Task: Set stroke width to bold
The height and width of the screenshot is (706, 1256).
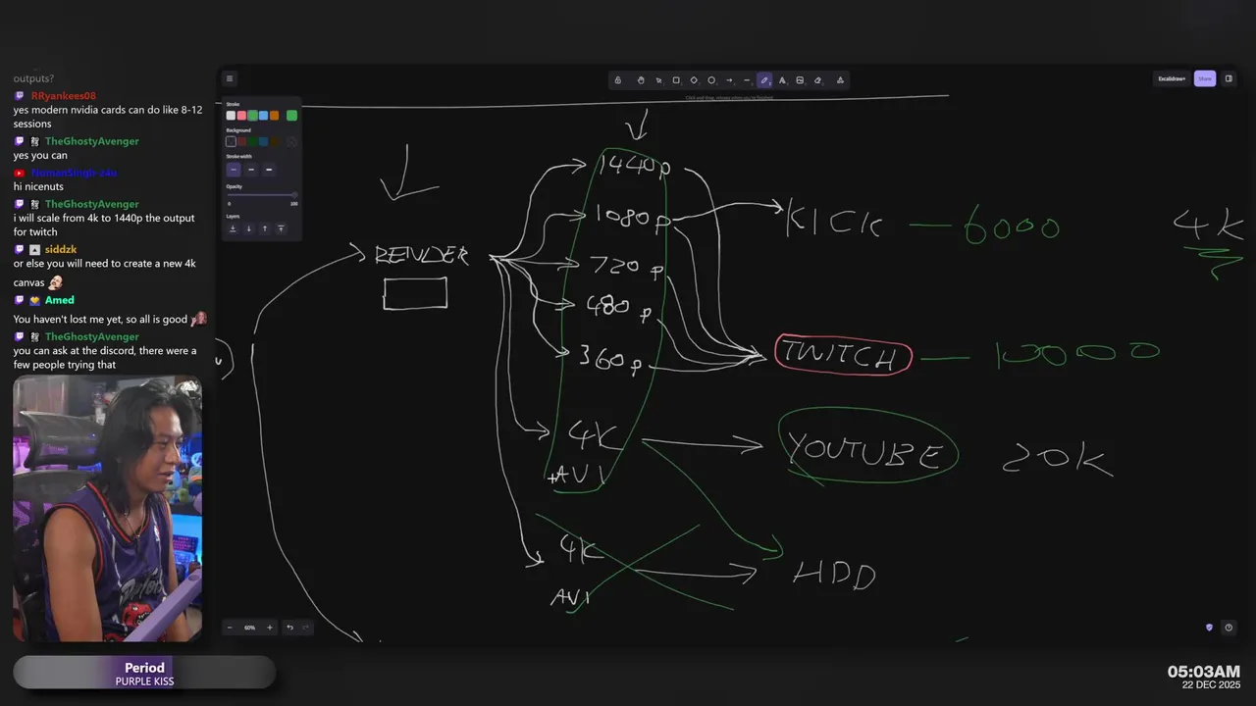Action: [x=251, y=170]
